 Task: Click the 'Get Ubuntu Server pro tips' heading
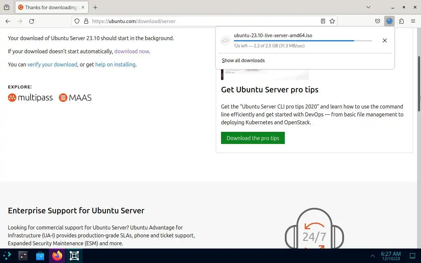(x=270, y=89)
